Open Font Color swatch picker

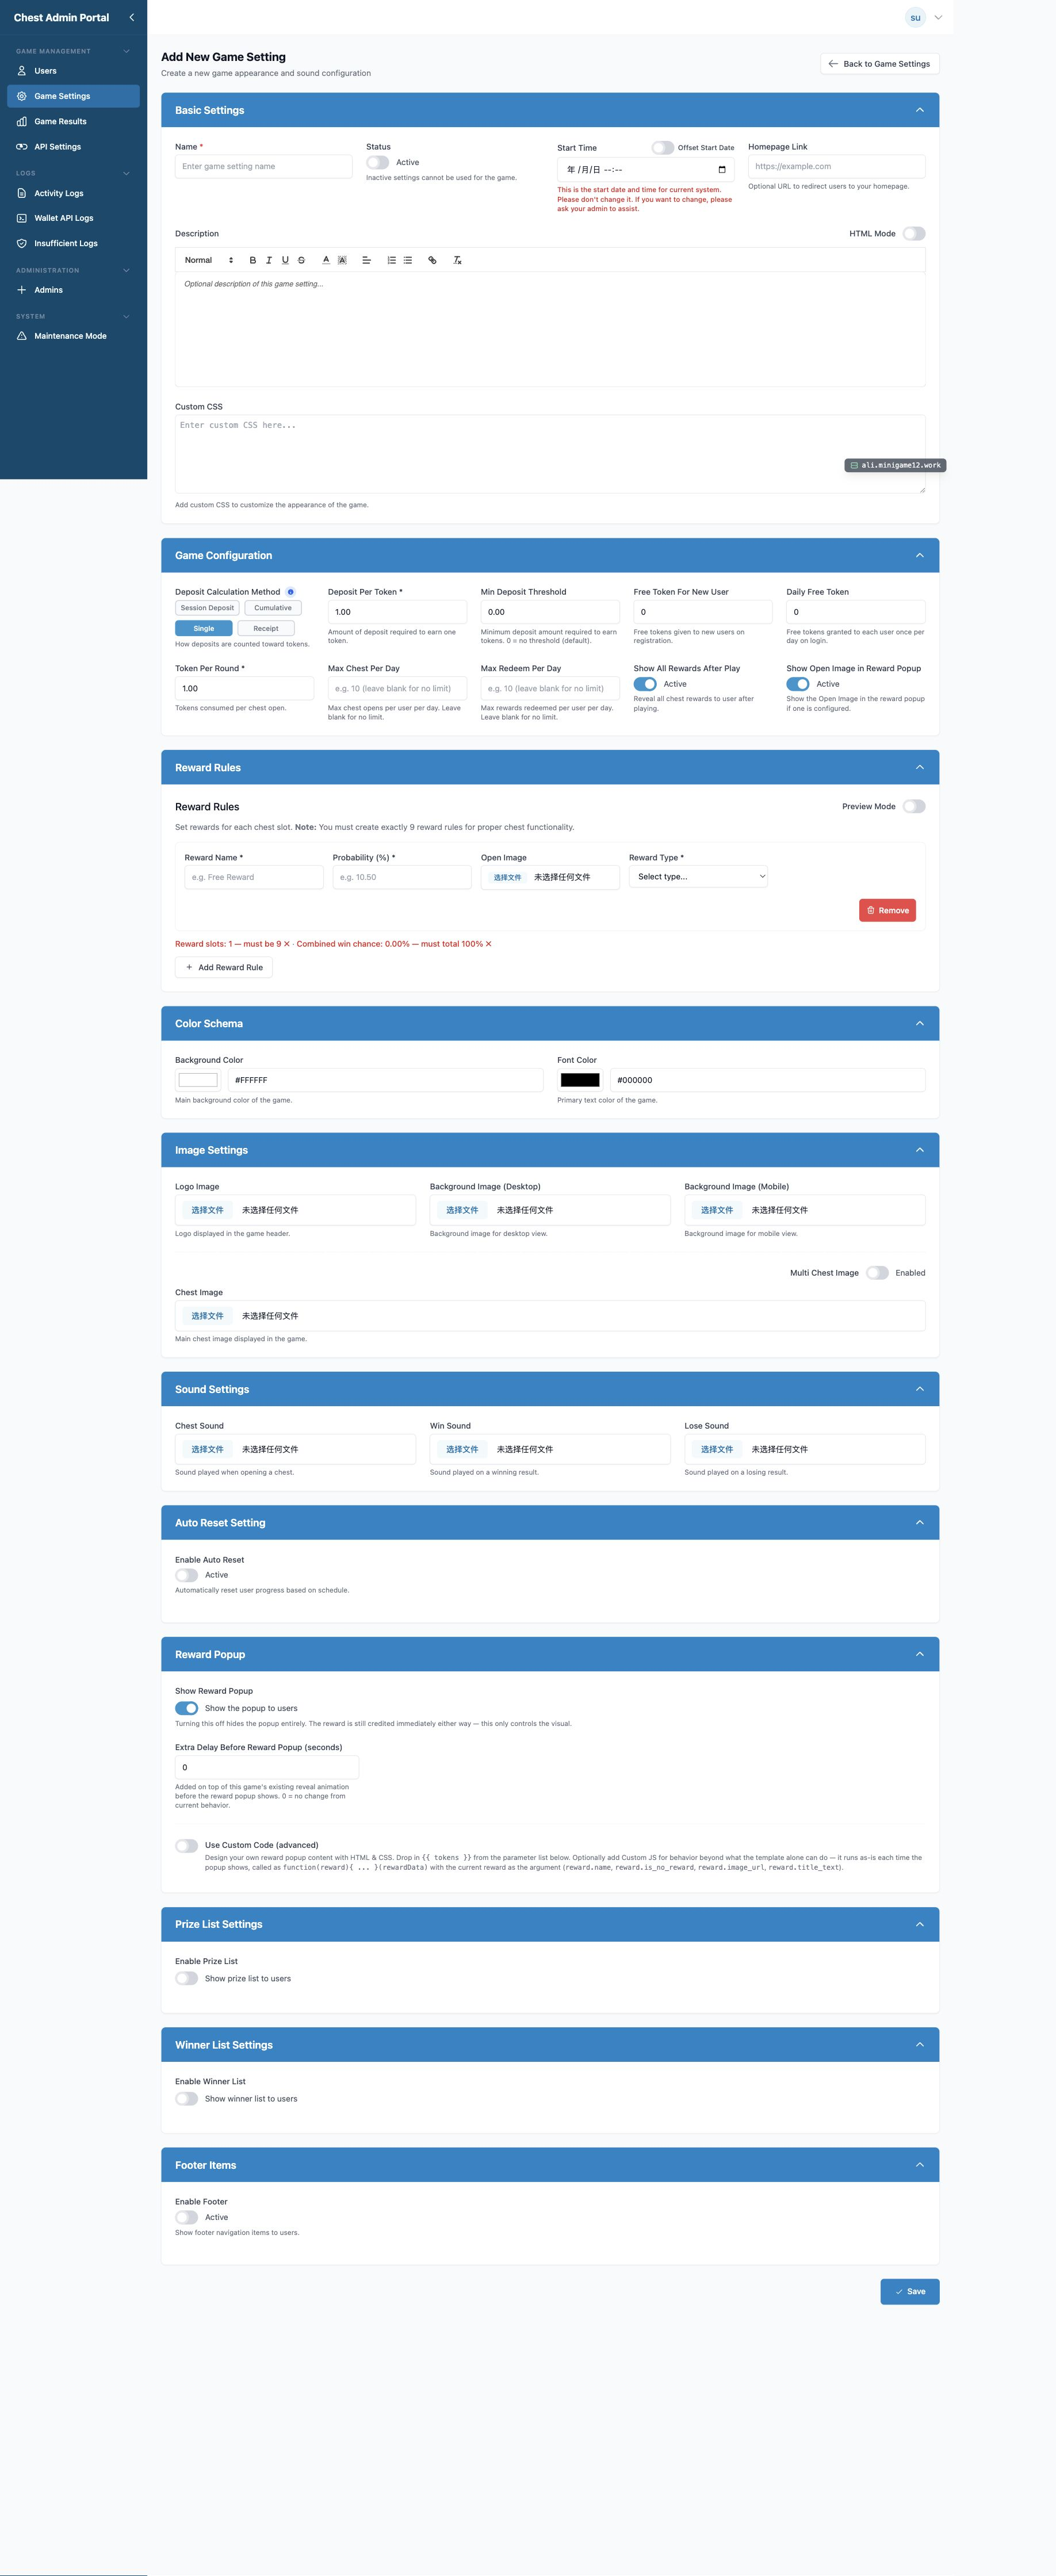580,1080
